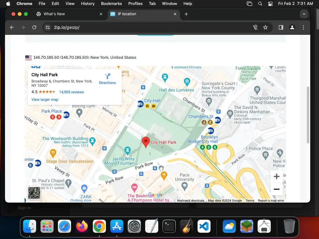319x239 pixels.
Task: Click the Park Place 2 3 subway station
Action: tap(66, 115)
